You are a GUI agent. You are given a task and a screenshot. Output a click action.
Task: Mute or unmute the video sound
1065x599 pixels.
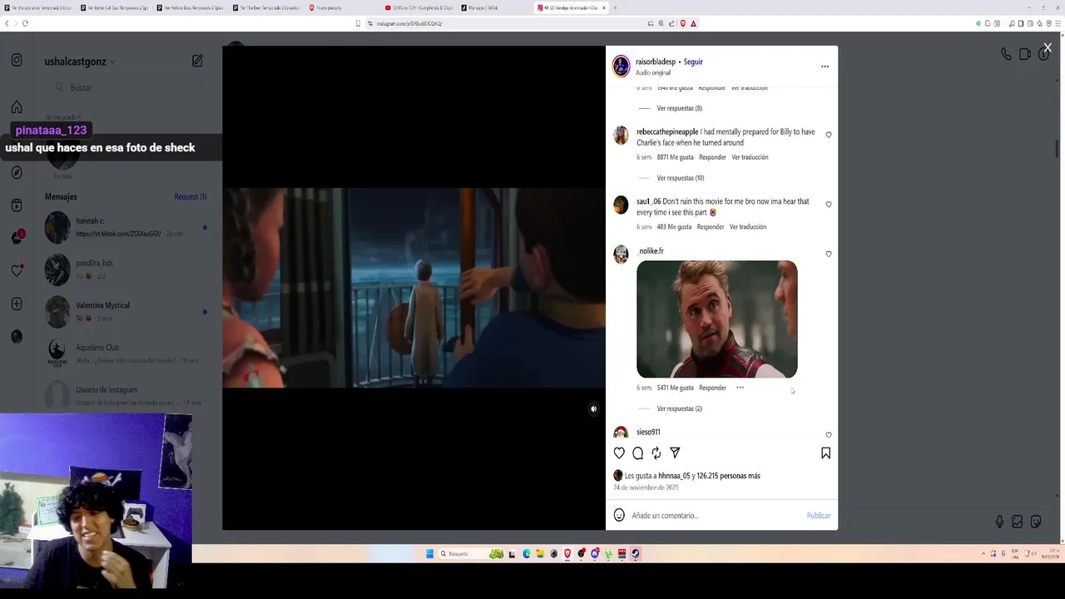click(593, 409)
